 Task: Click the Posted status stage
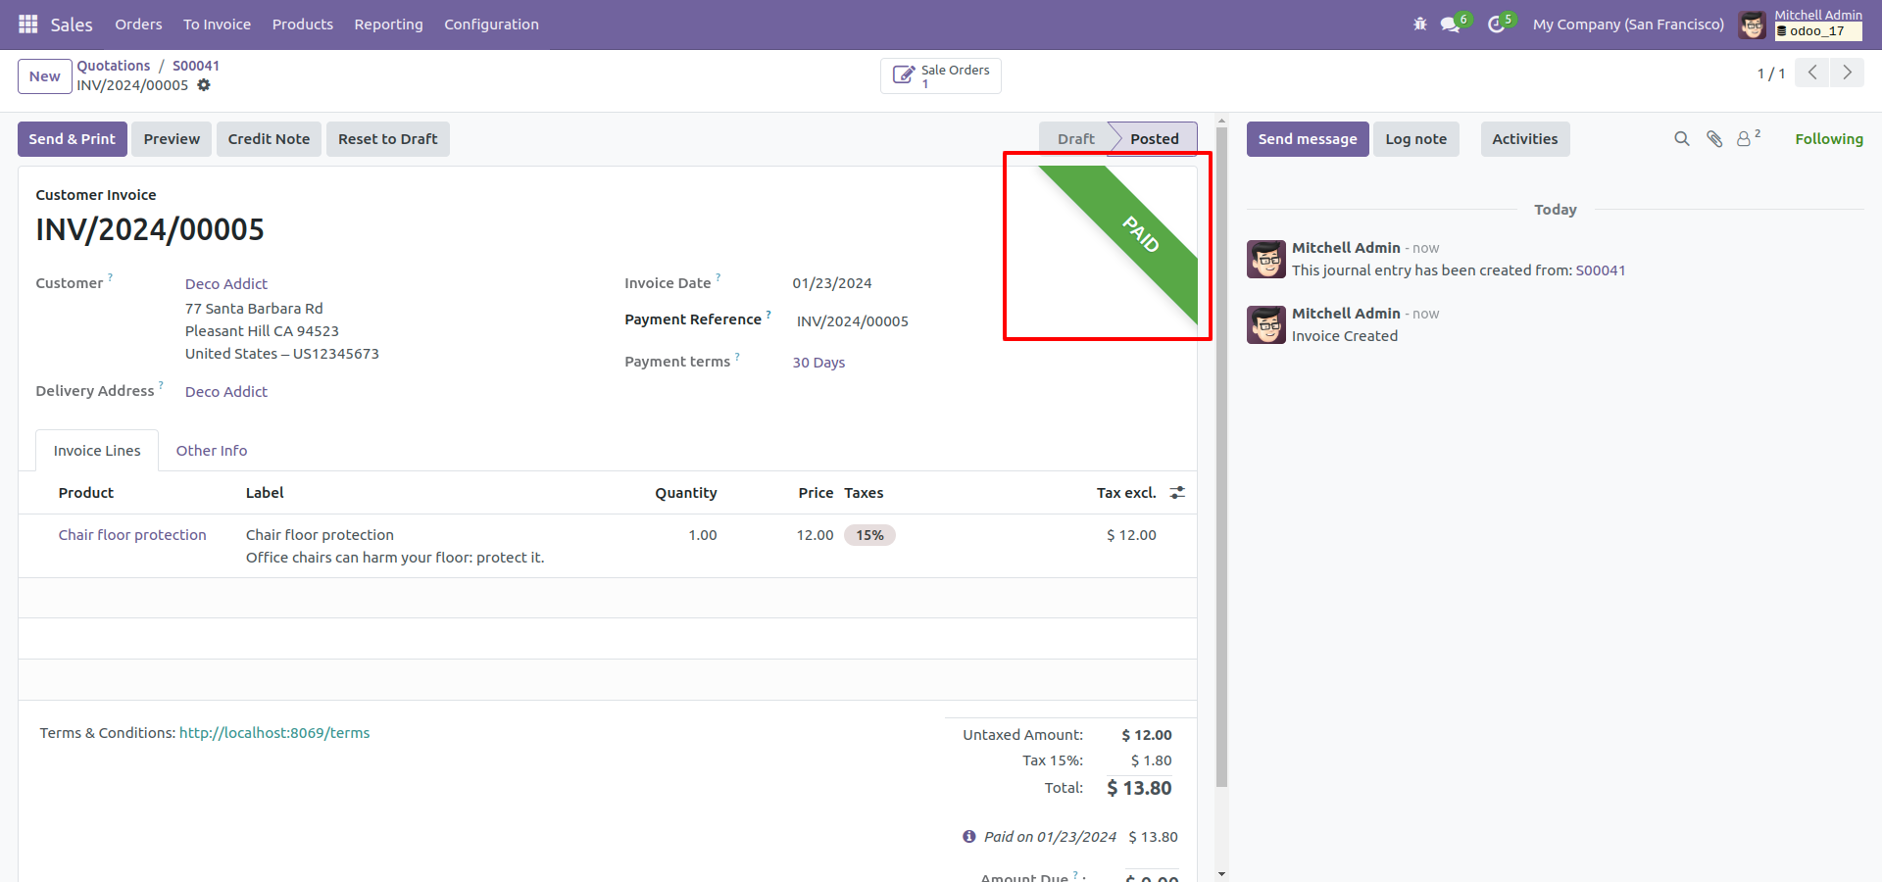(1155, 139)
